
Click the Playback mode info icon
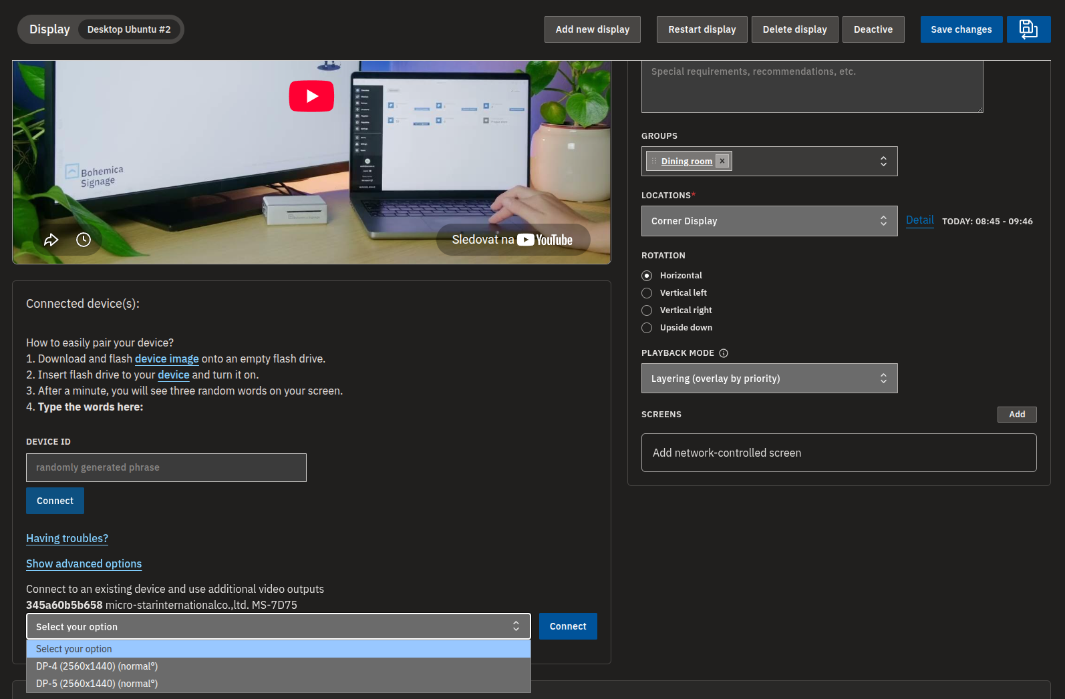pos(724,353)
